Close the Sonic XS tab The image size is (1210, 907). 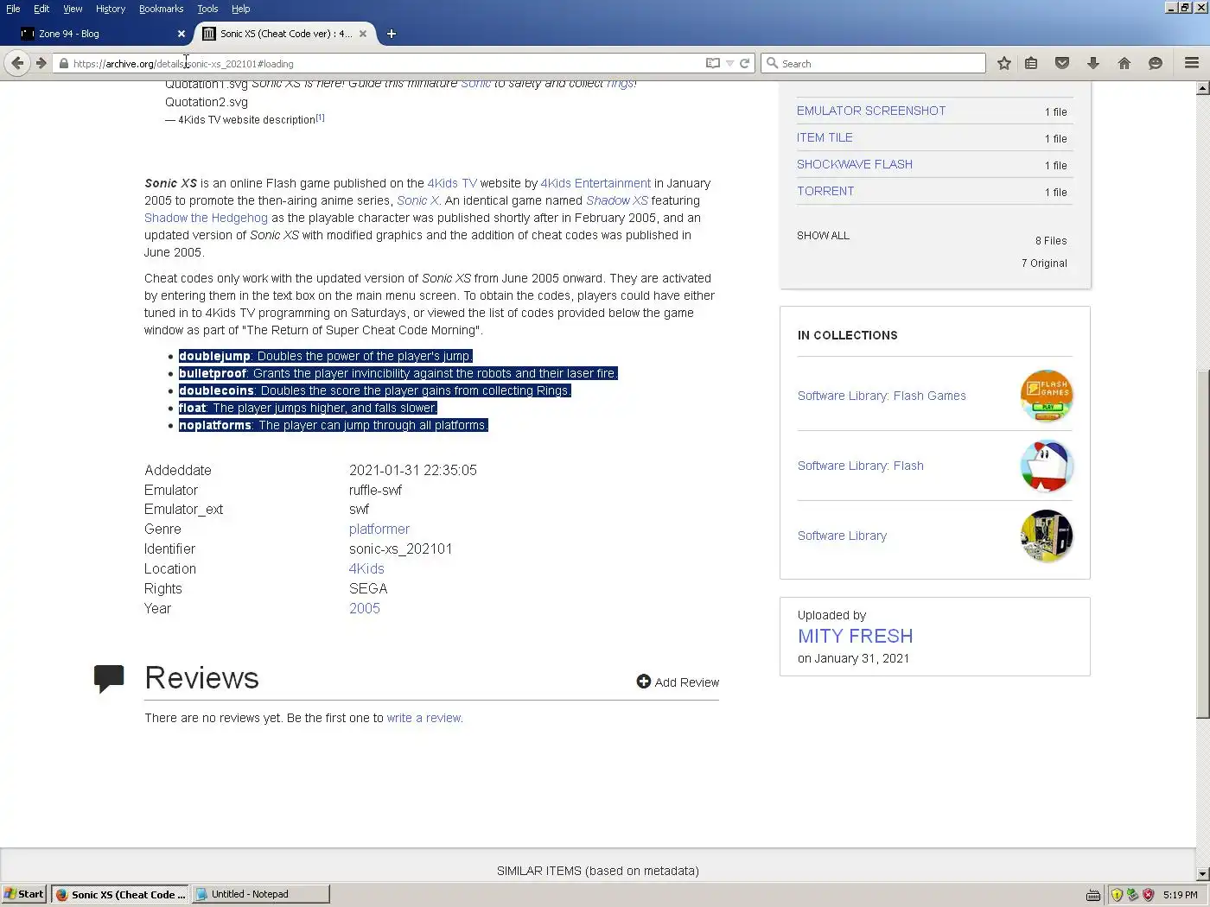(362, 34)
